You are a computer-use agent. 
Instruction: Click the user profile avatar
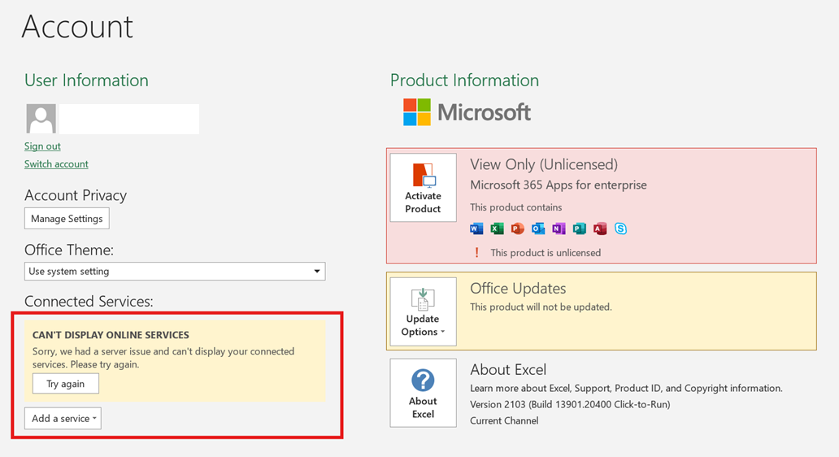41,118
